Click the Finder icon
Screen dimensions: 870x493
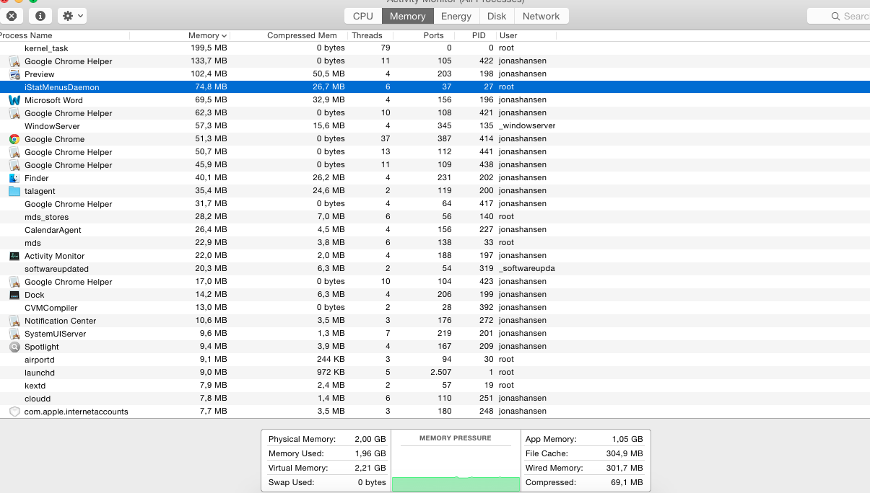tap(14, 178)
